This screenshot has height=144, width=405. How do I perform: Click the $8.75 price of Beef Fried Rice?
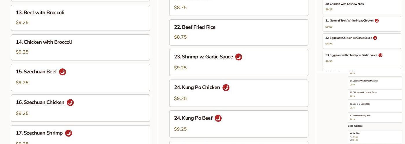pos(181,37)
